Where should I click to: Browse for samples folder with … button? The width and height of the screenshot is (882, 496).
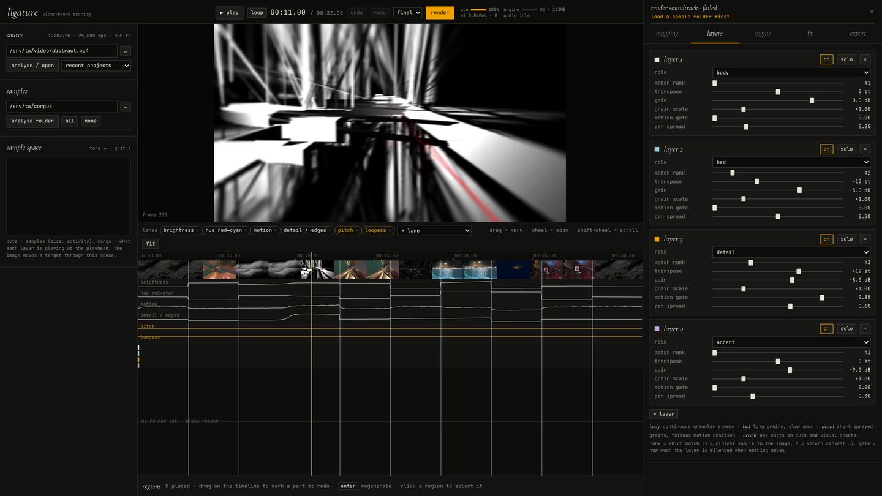pos(126,107)
